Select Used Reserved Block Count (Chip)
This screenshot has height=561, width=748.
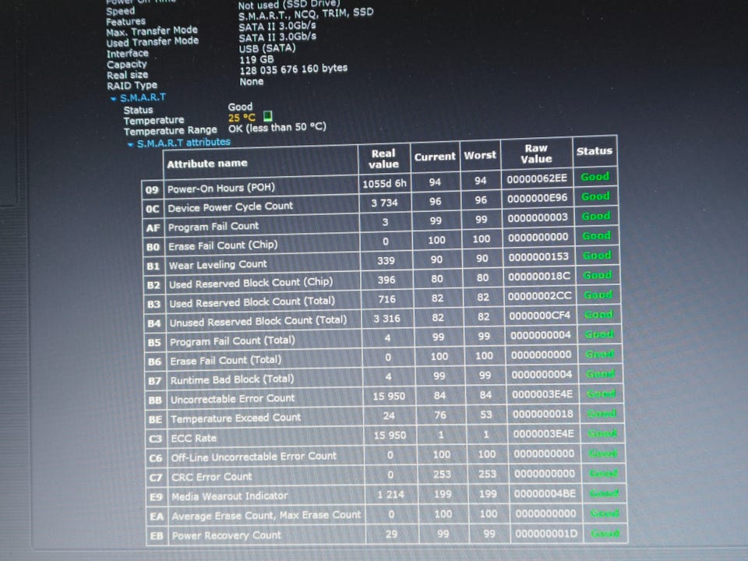click(382, 280)
